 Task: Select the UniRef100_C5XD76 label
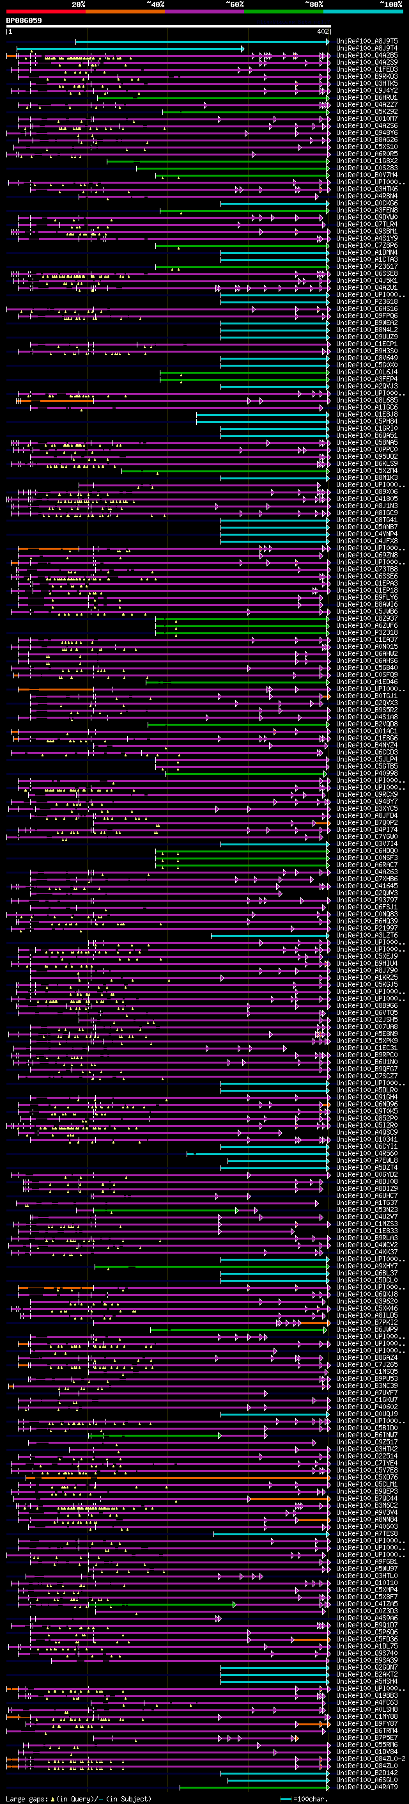366,1477
